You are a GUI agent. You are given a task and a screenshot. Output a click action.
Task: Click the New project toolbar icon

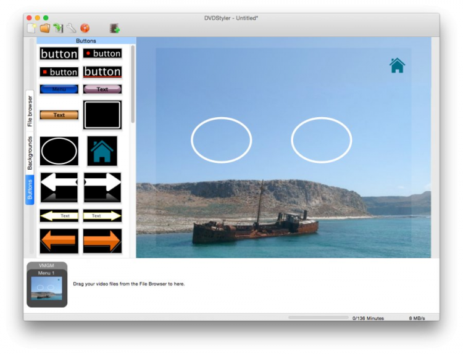(31, 28)
